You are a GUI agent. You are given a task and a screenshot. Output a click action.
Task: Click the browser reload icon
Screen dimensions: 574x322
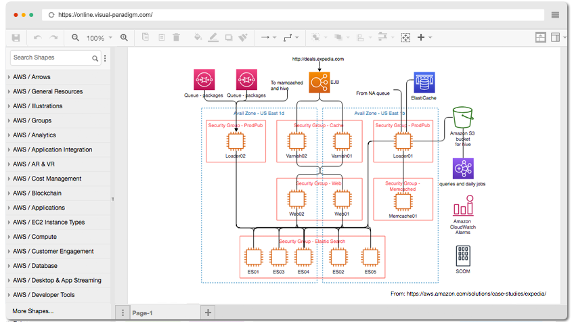[x=51, y=15]
